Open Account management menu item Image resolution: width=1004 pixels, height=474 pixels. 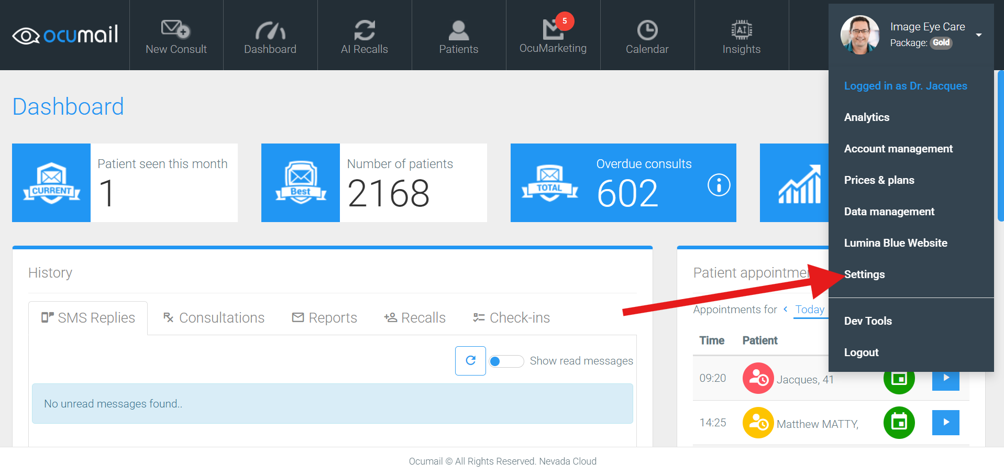(x=898, y=149)
